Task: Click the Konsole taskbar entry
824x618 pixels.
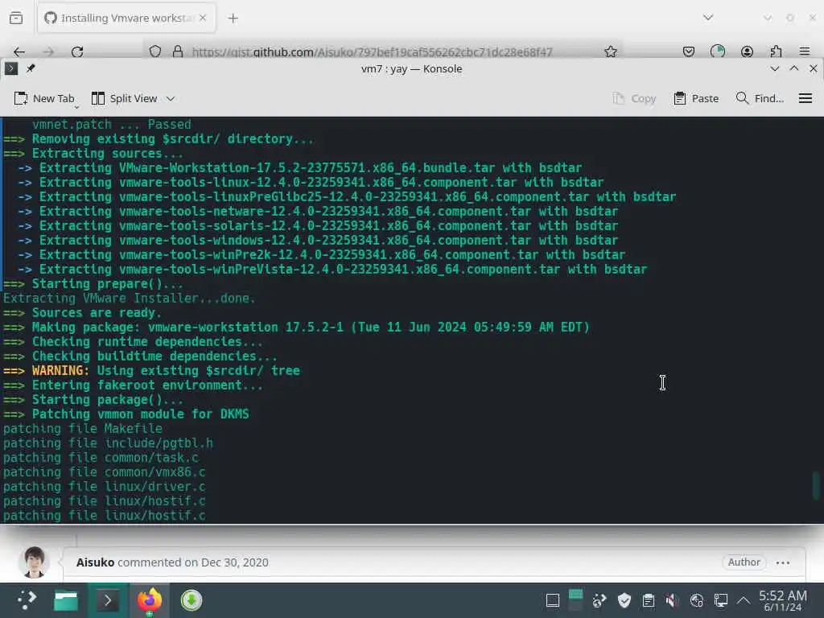Action: pos(108,600)
